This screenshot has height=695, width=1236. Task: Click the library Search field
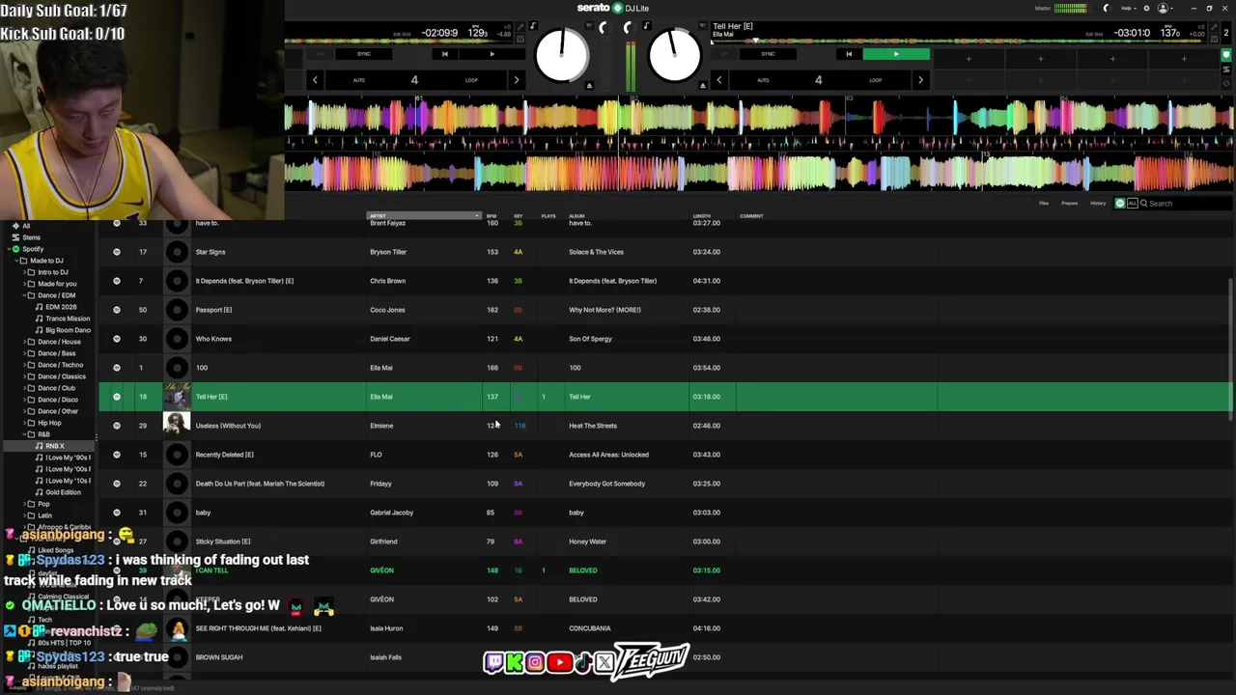[x=1188, y=204]
